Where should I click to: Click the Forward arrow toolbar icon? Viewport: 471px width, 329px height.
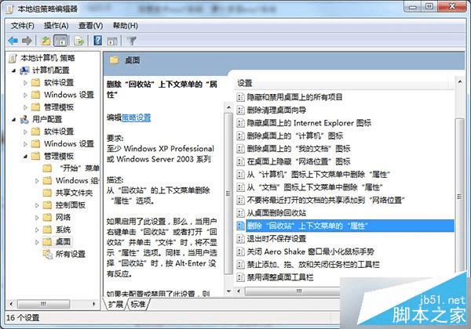click(27, 41)
